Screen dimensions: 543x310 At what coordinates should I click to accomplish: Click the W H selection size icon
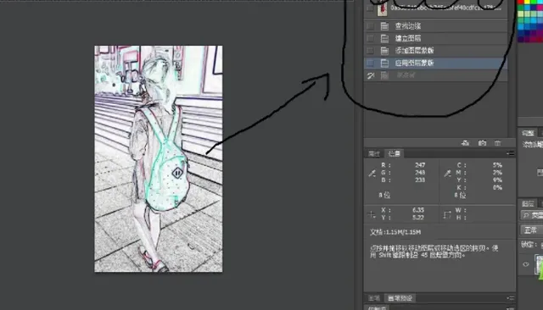pos(447,214)
